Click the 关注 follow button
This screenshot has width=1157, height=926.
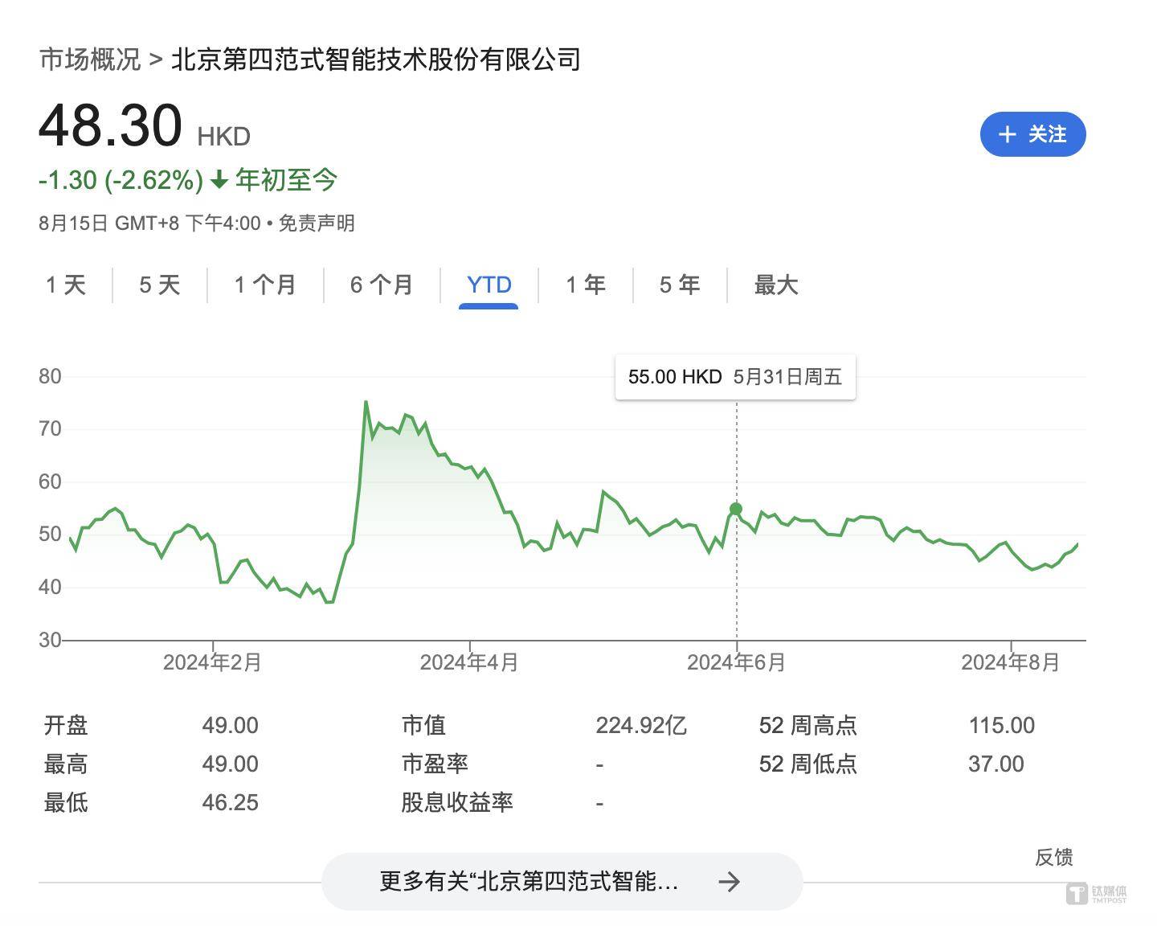click(x=1032, y=134)
